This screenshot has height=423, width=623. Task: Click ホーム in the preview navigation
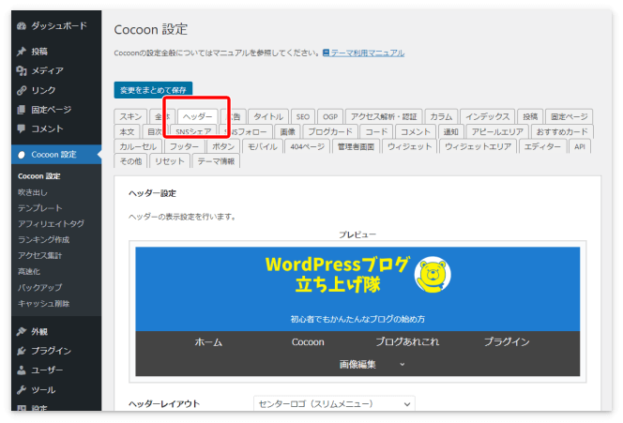tap(208, 342)
